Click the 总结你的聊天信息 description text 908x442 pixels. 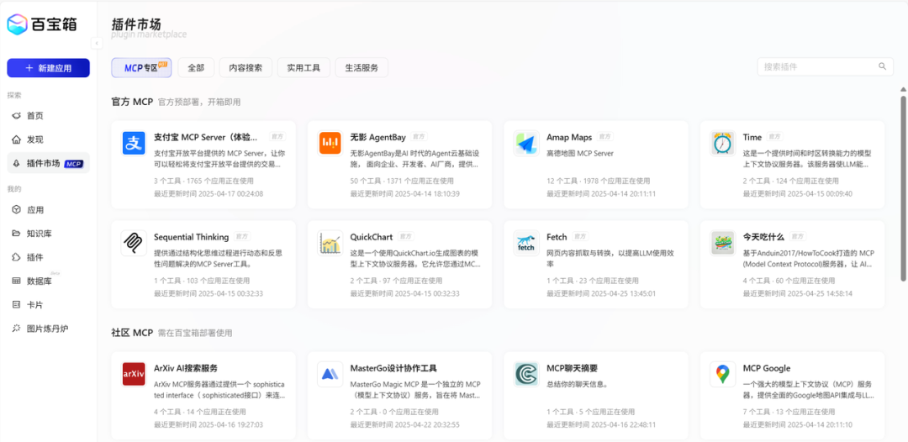coord(579,383)
